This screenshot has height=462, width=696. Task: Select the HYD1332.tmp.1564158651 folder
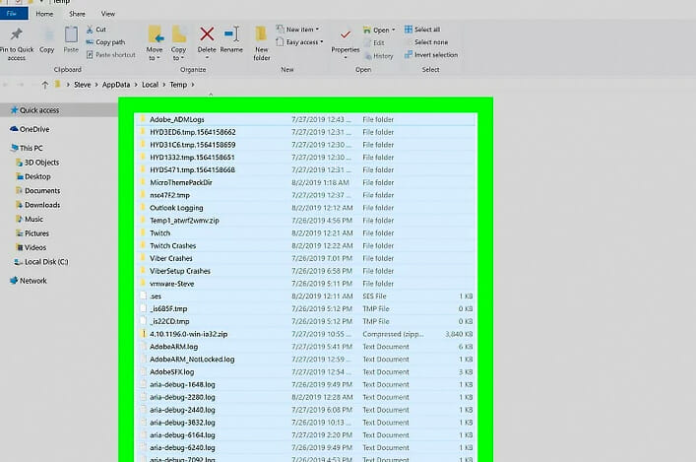point(305,158)
